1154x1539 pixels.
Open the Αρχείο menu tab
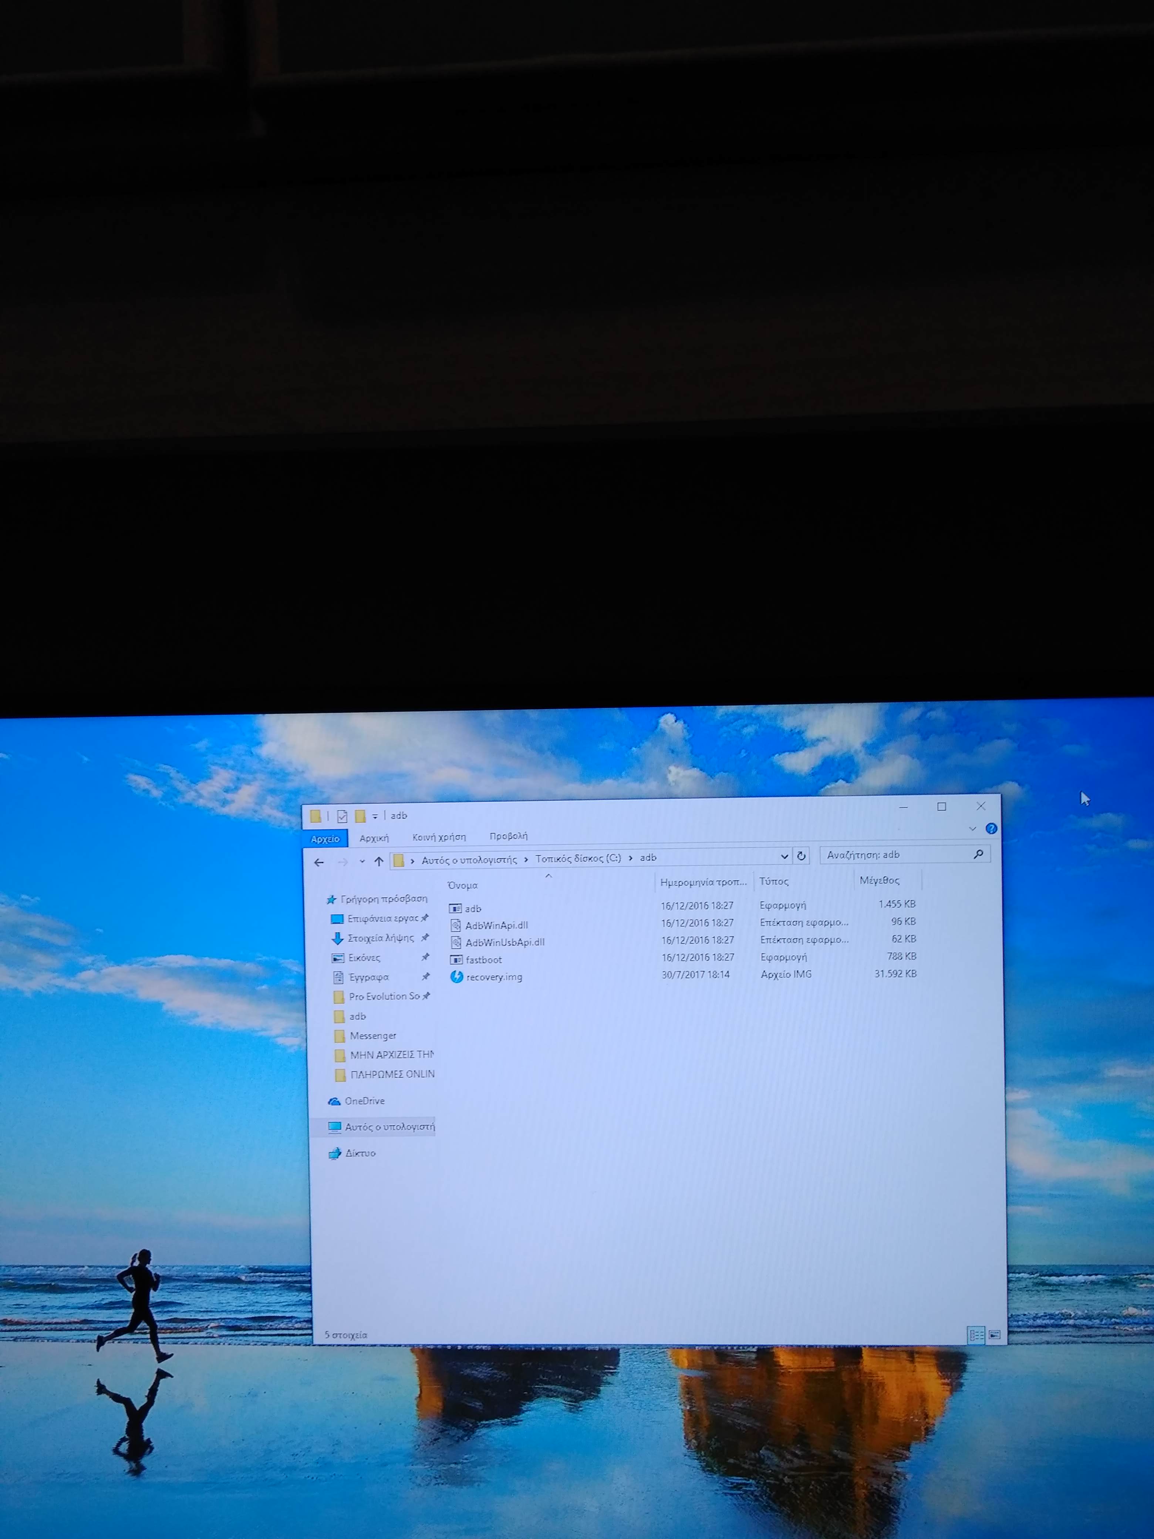(x=325, y=838)
